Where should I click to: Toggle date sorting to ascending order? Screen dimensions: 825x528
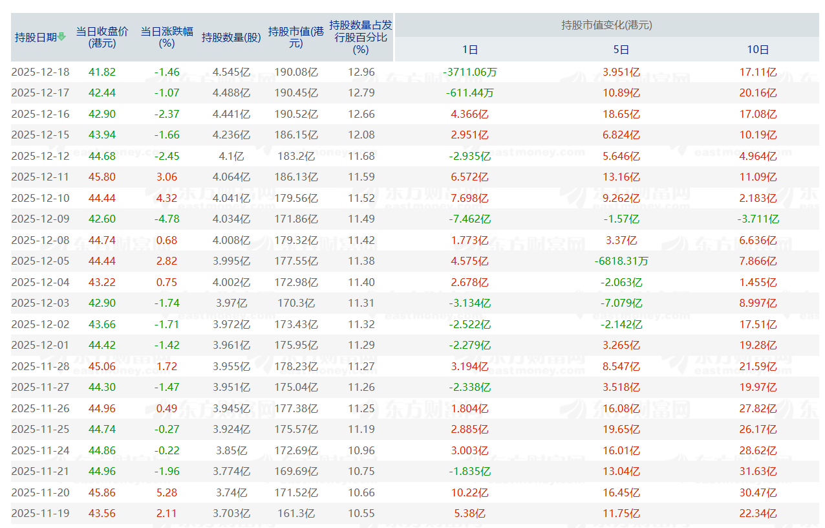[61, 37]
